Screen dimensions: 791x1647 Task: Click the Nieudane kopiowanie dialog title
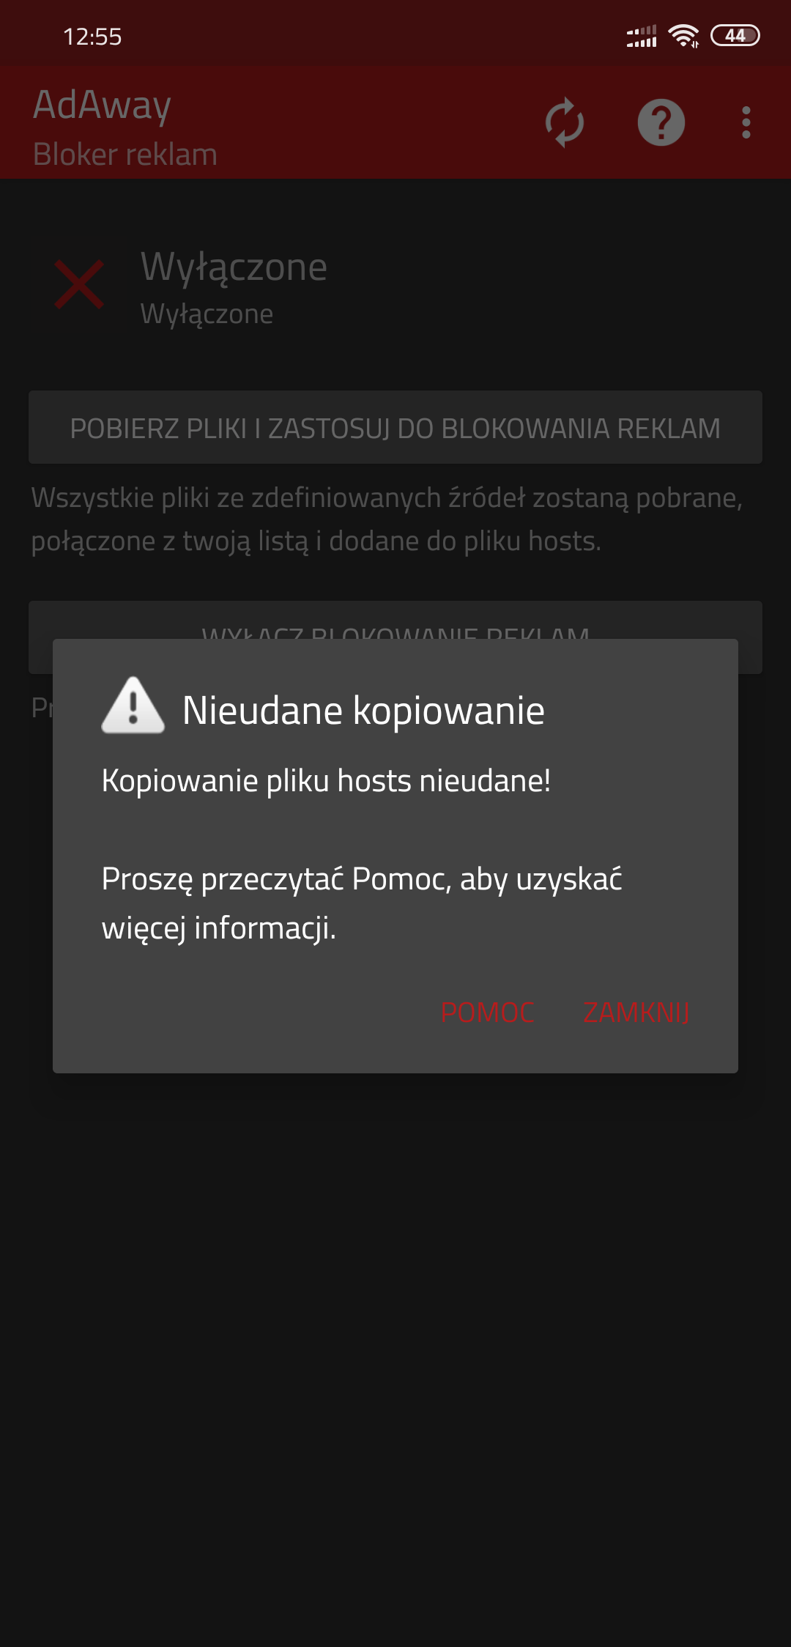363,711
